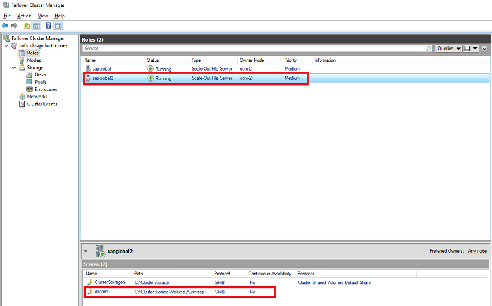492x306 pixels.
Task: Open Enclosures under Storage
Action: pyautogui.click(x=46, y=89)
